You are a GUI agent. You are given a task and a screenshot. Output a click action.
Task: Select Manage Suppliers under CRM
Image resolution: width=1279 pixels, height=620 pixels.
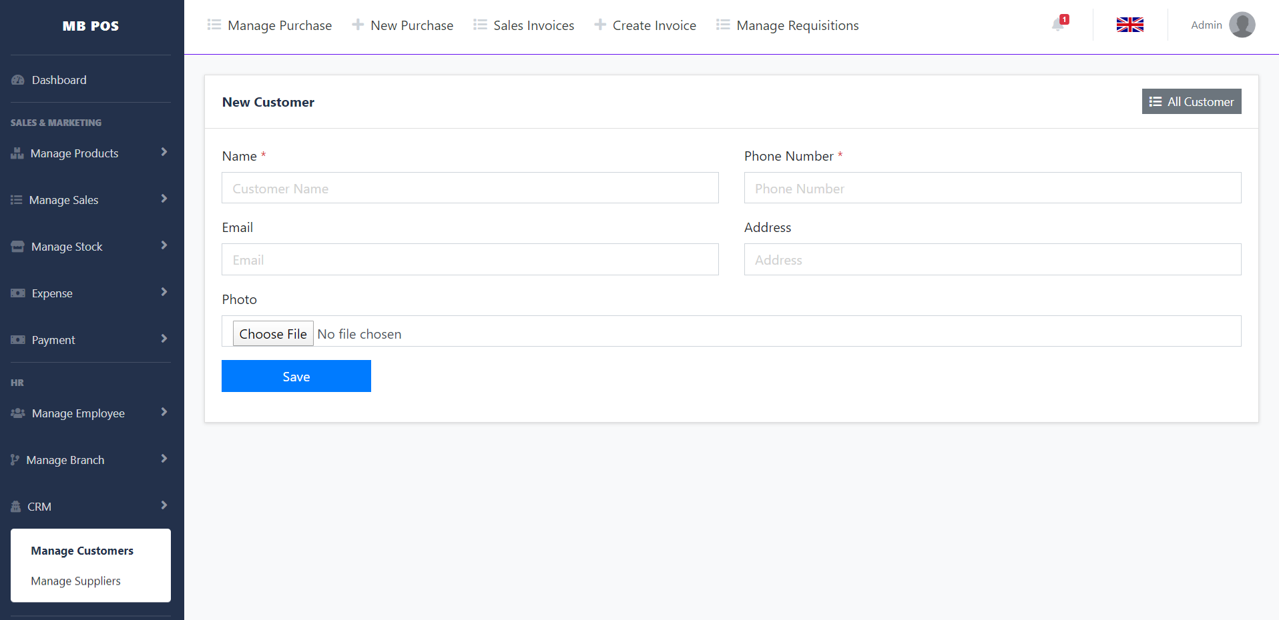[75, 581]
